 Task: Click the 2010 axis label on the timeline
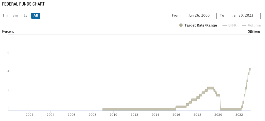(113, 115)
